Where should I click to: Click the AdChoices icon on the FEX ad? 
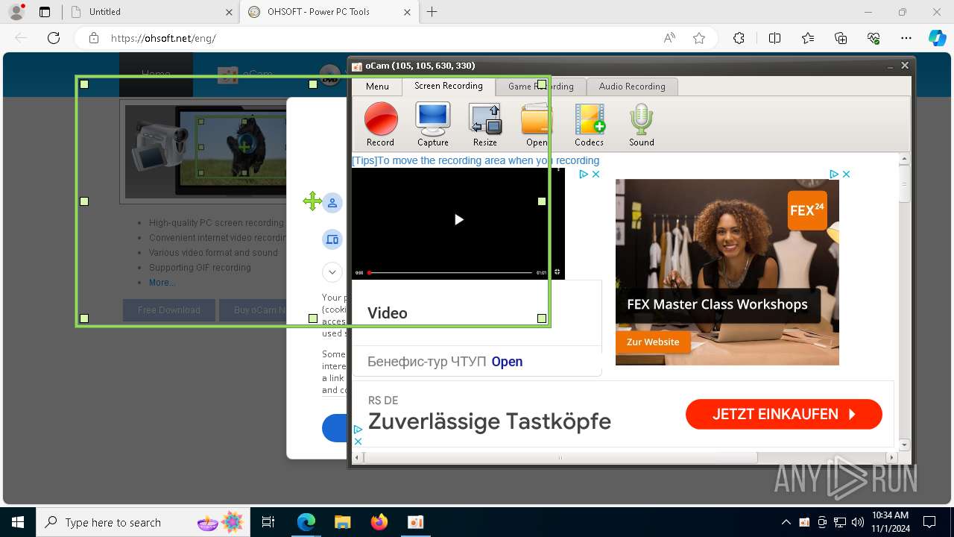[x=834, y=174]
